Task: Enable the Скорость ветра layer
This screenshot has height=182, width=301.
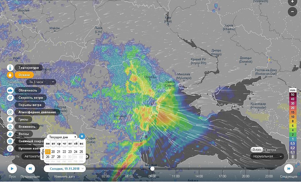Action: tap(30, 97)
